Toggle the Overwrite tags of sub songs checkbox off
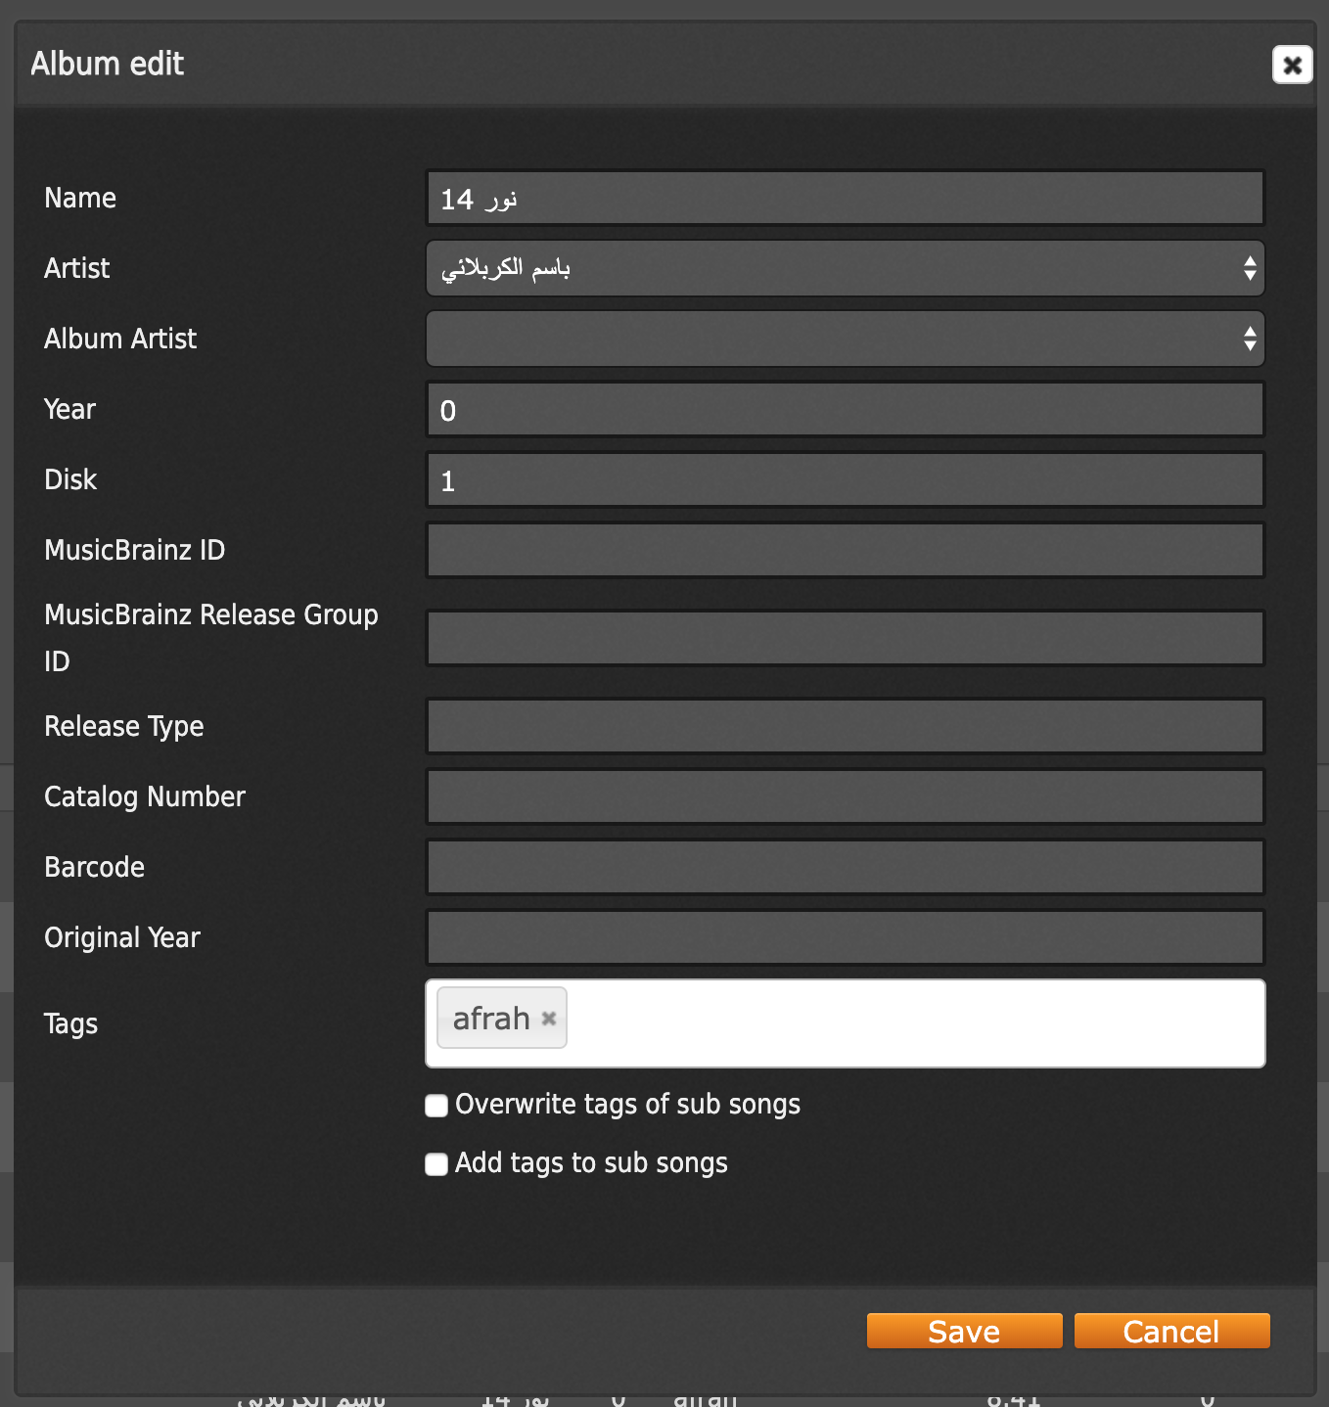Image resolution: width=1329 pixels, height=1407 pixels. 435,1105
